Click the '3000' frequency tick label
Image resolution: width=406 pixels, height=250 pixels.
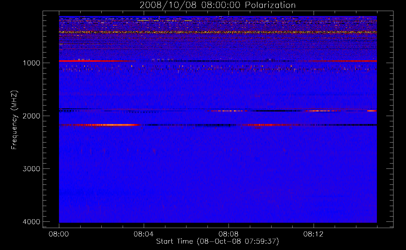(x=31, y=169)
